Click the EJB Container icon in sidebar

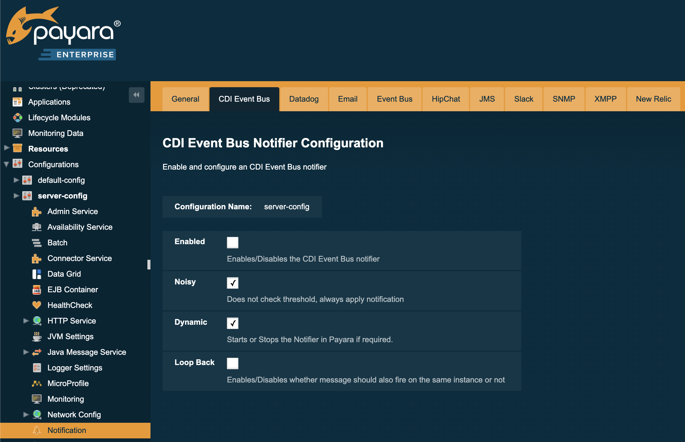coord(37,289)
